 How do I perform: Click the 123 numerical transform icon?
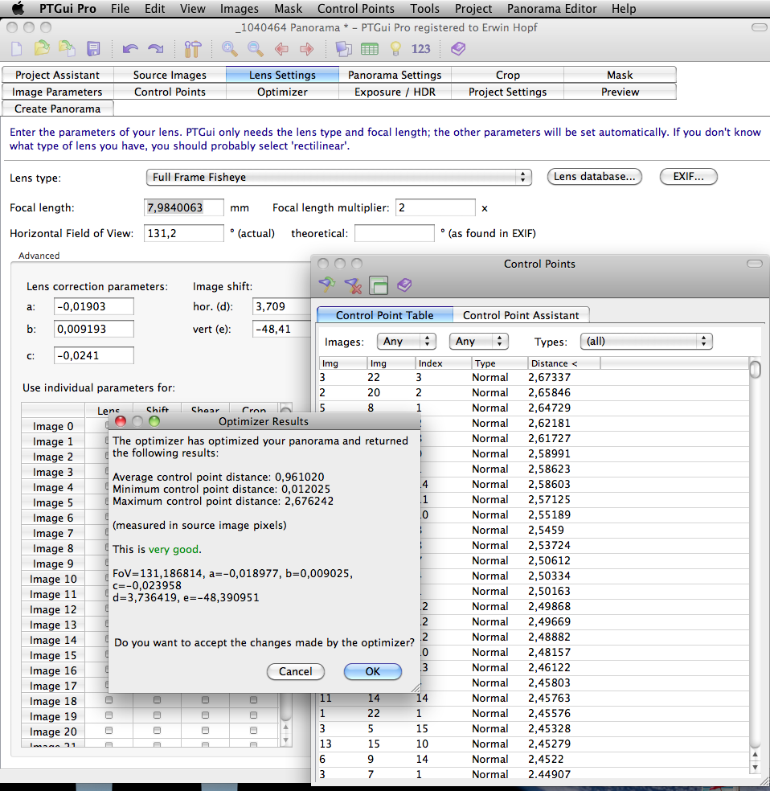click(420, 49)
